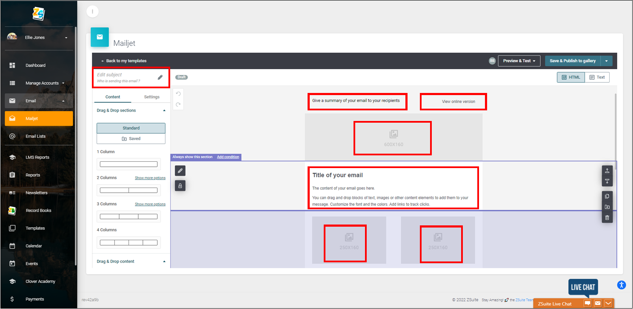Select the 1 Column layout block
Screen dimensions: 633x309
tap(128, 164)
